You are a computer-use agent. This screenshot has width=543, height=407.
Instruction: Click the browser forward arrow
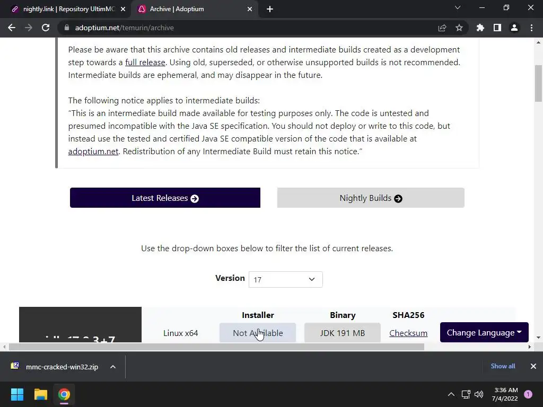click(29, 28)
